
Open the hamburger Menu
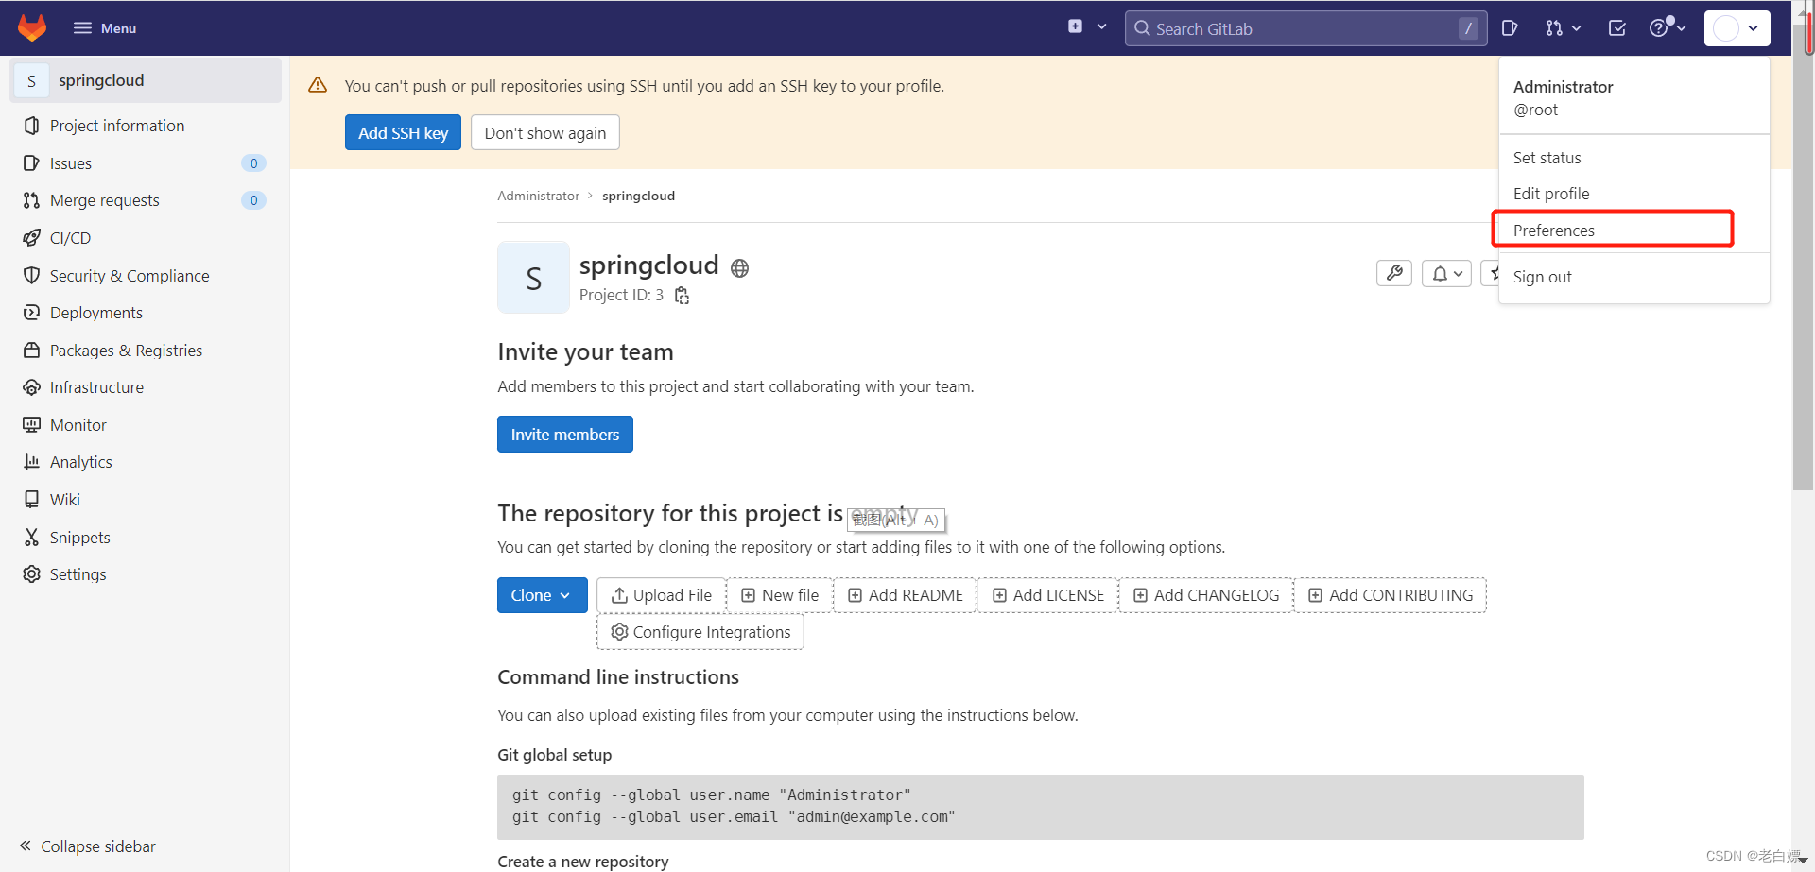105,28
